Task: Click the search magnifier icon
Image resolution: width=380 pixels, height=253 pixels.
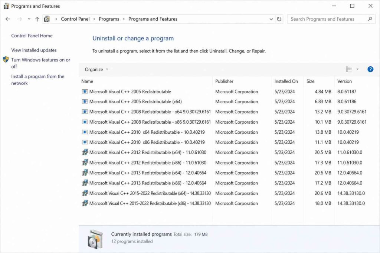Action: tap(370, 19)
